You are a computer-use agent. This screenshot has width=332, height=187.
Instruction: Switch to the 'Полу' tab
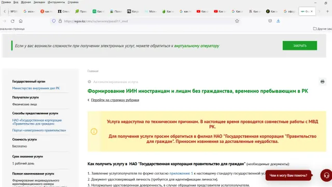(x=116, y=11)
